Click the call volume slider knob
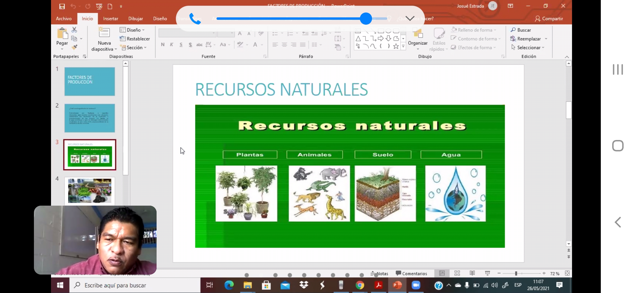The image size is (635, 293). tap(366, 18)
